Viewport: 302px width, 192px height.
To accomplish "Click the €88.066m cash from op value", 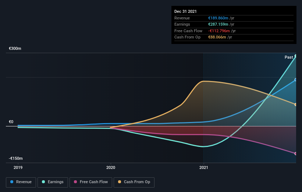I will point(217,37).
